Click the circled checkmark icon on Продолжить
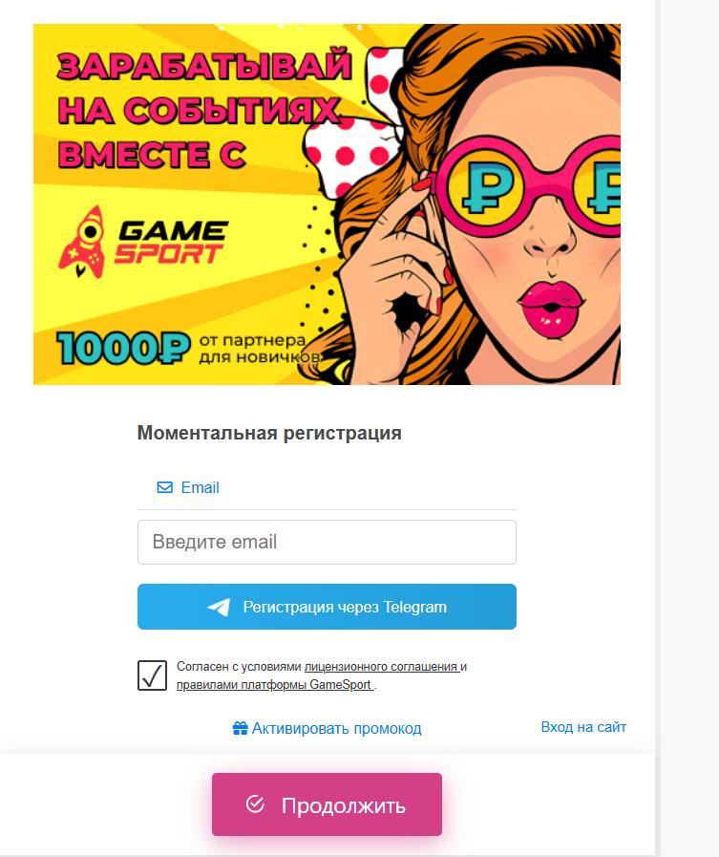The height and width of the screenshot is (857, 719). [255, 804]
